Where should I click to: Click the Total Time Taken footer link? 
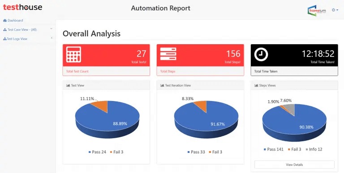click(266, 71)
